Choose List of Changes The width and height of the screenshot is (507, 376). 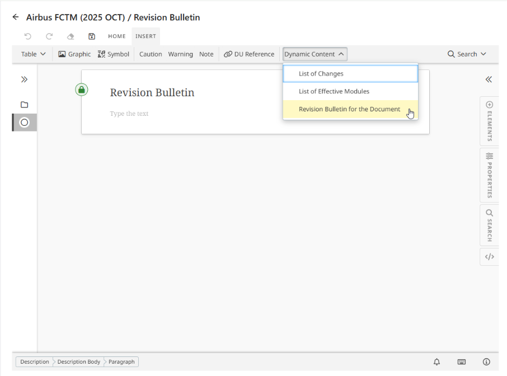tap(350, 74)
